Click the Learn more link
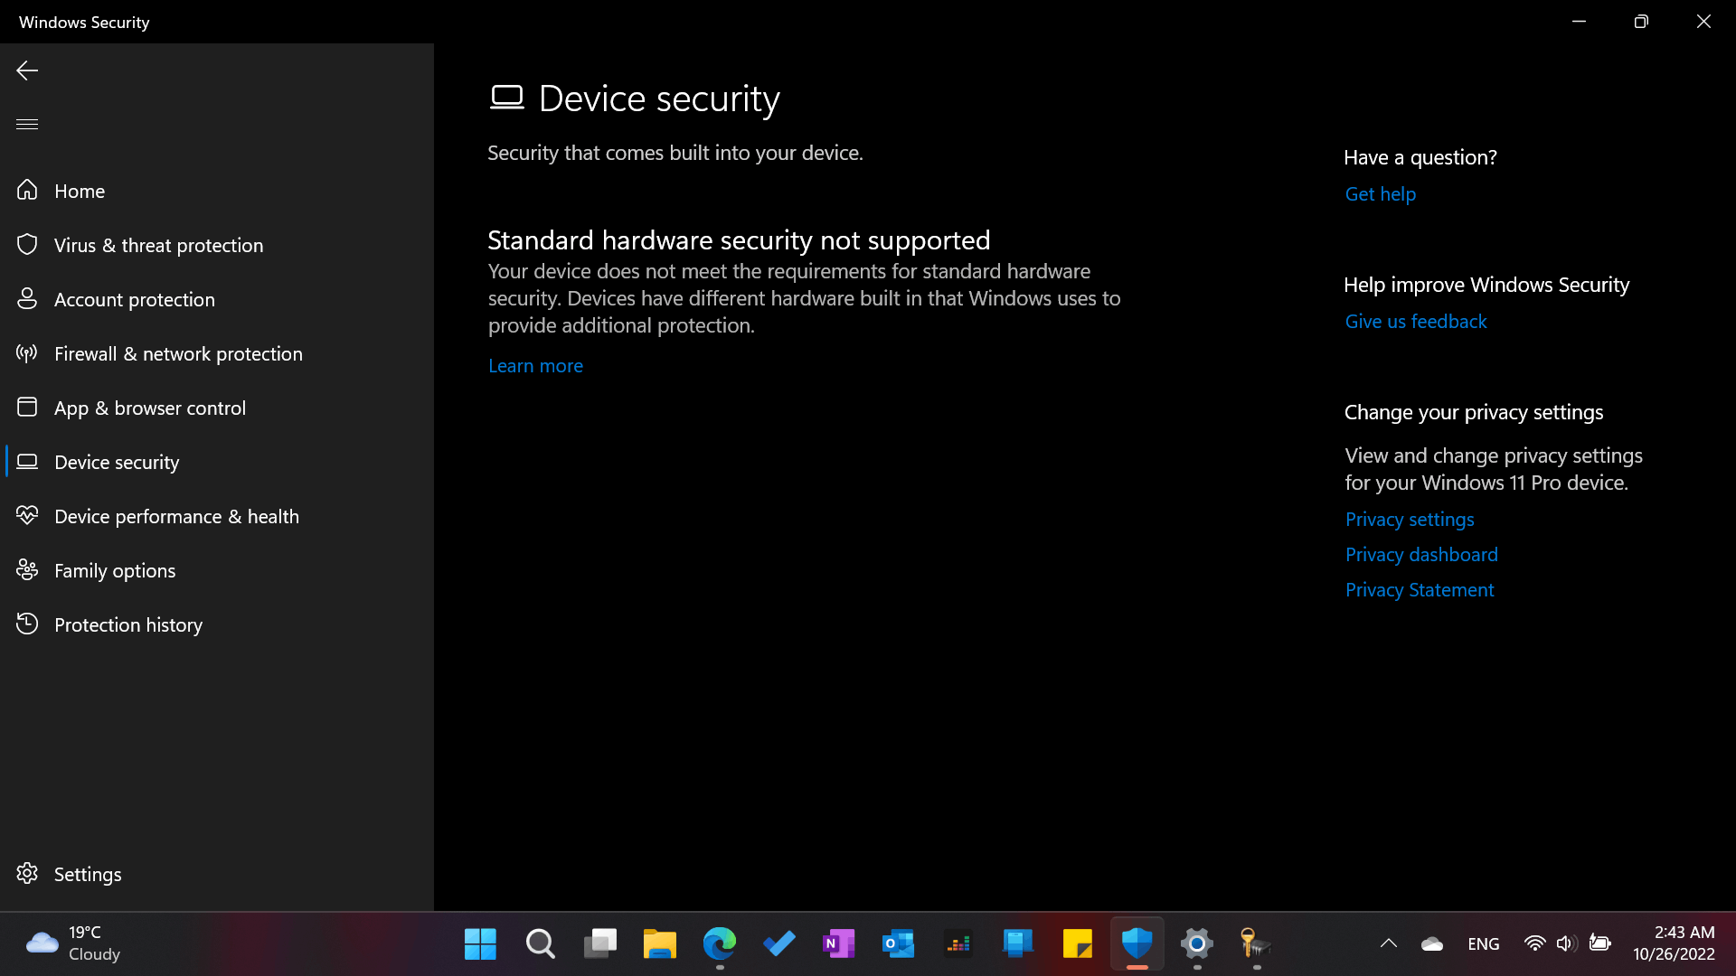The image size is (1736, 976). (535, 366)
